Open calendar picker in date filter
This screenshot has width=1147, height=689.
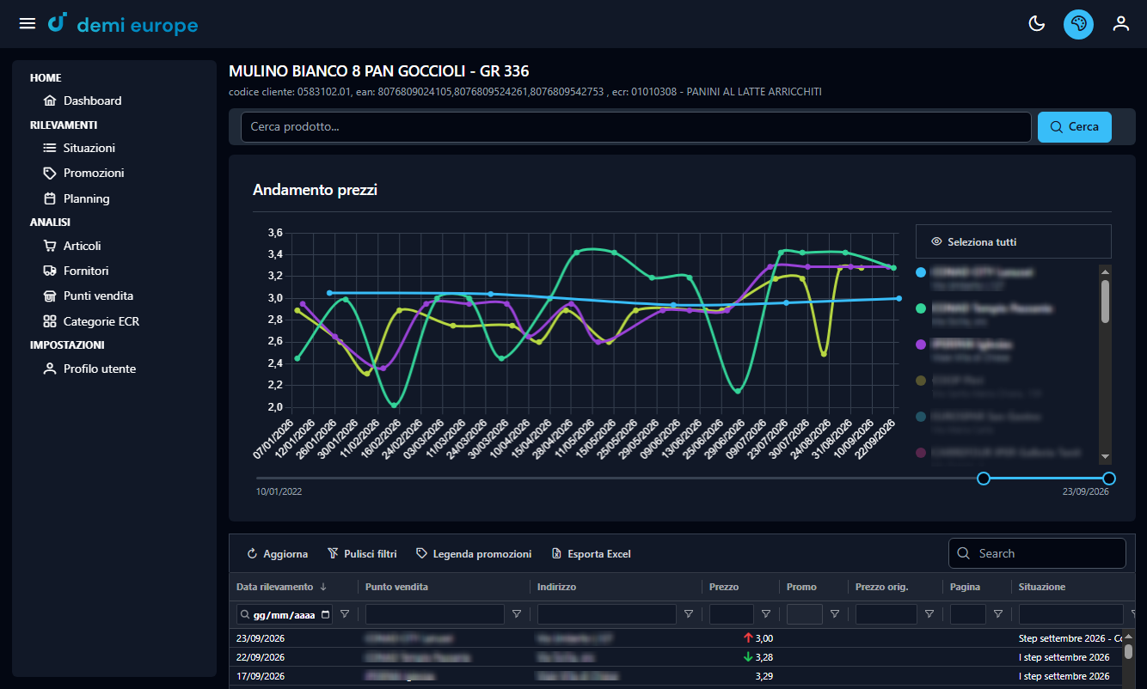pos(325,614)
